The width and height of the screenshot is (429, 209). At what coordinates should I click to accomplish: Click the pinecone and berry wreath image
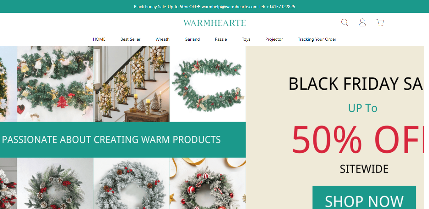[55, 183]
